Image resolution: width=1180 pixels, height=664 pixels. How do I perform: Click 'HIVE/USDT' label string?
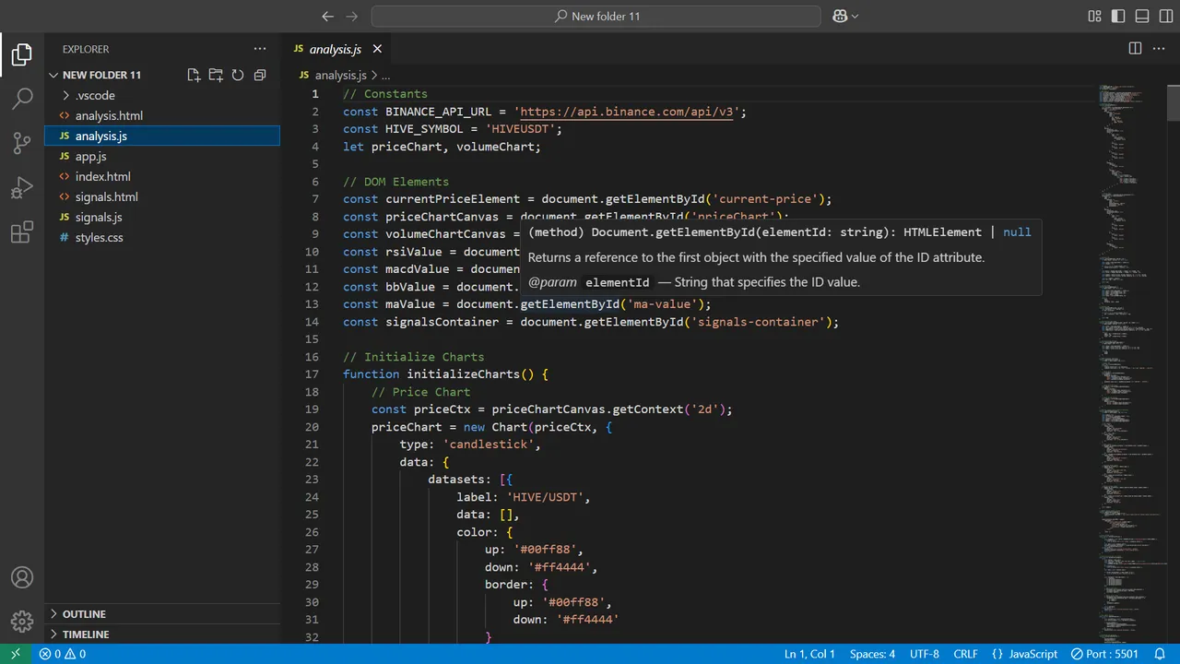[544, 497]
